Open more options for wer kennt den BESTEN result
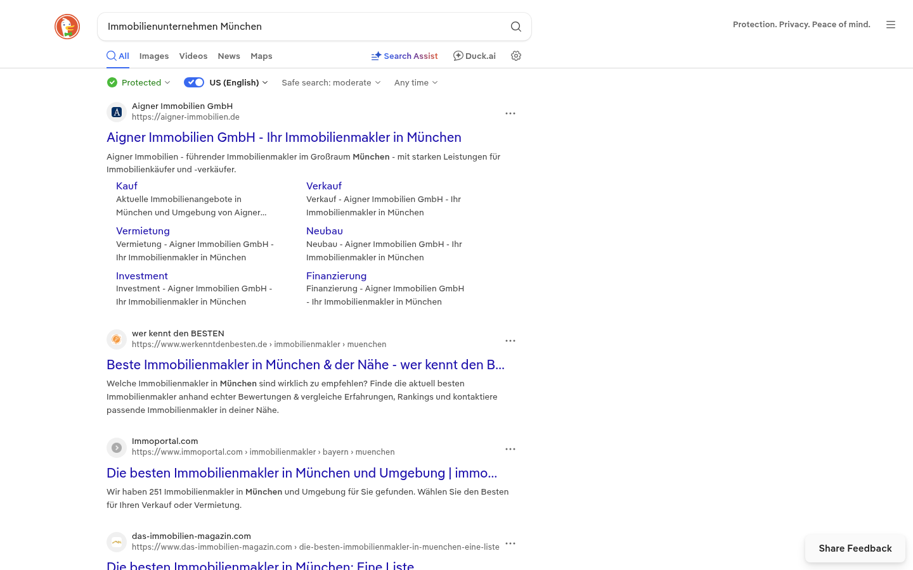The width and height of the screenshot is (913, 570). pyautogui.click(x=510, y=341)
